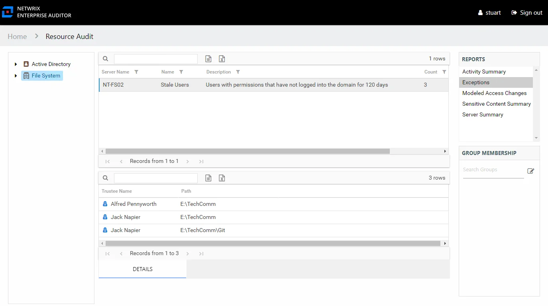Click the lower table horizontal scrollbar

(x=273, y=243)
